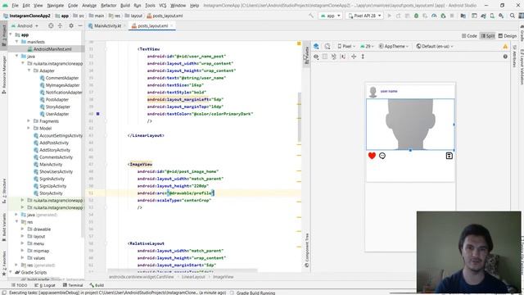Click the code editor vertical scrollbar
Screen dimensions: 524x295
coord(299,117)
